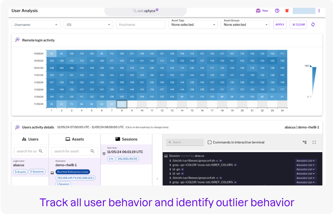Open the Asset Tags dropdown
The height and width of the screenshot is (214, 333).
(x=193, y=25)
